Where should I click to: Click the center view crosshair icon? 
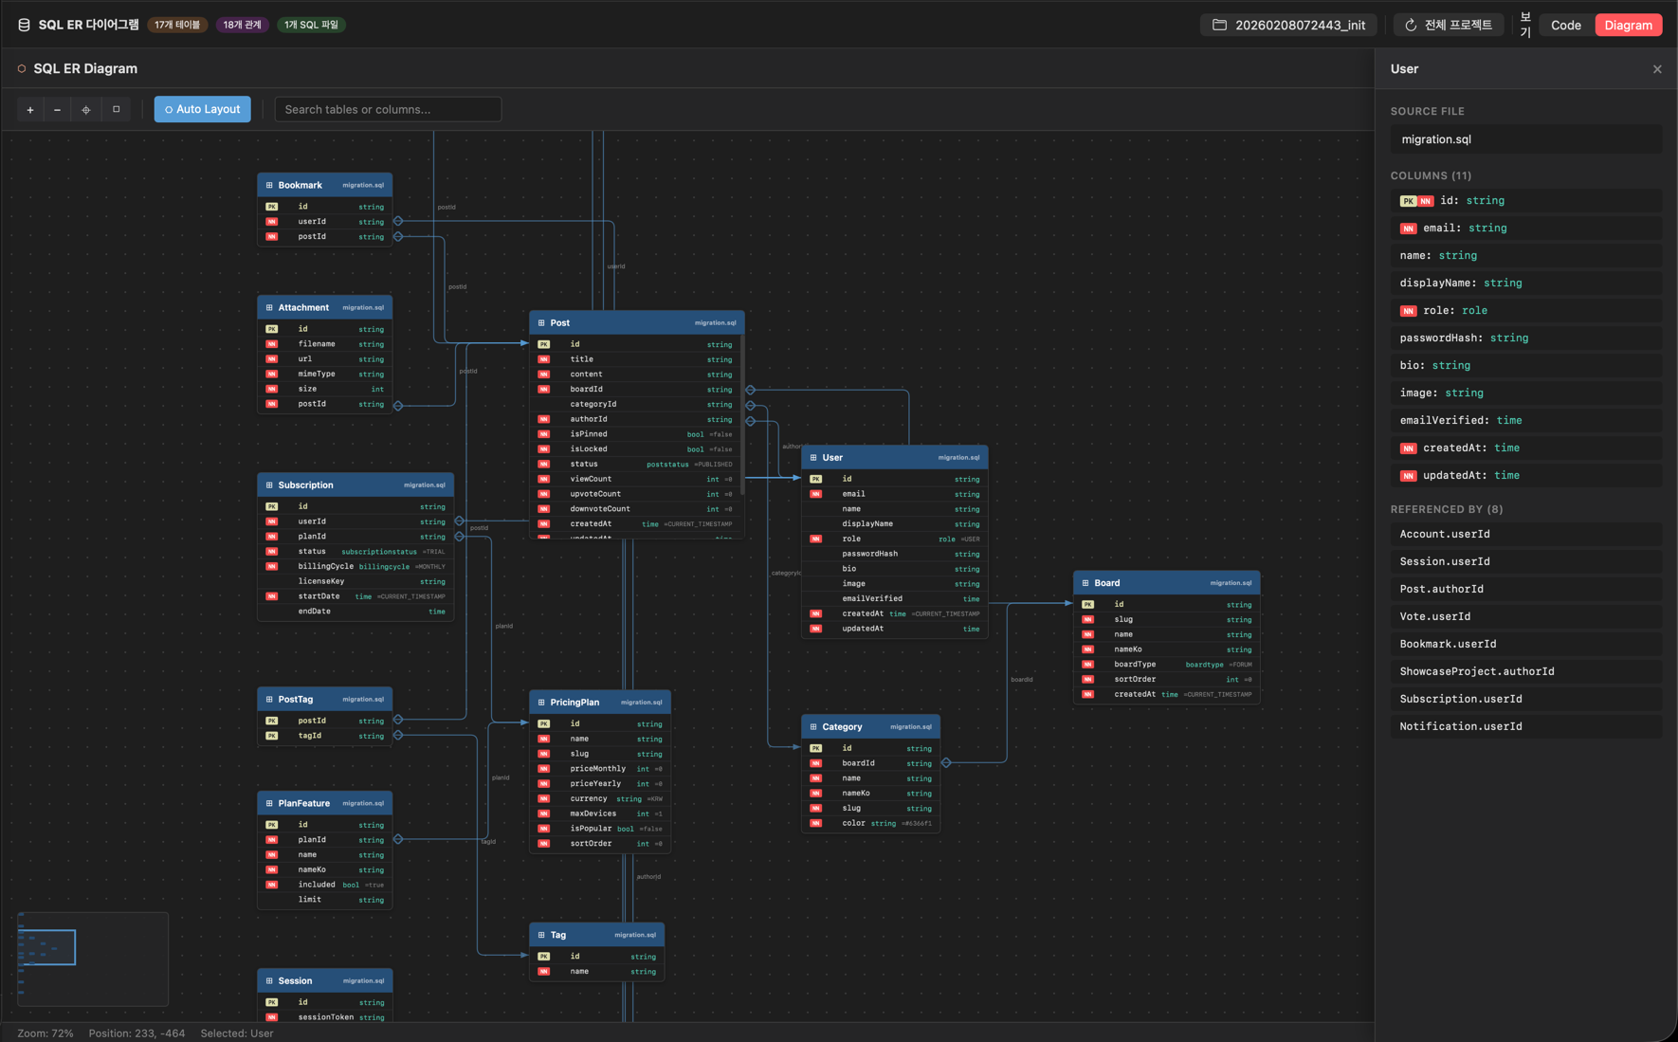click(86, 110)
